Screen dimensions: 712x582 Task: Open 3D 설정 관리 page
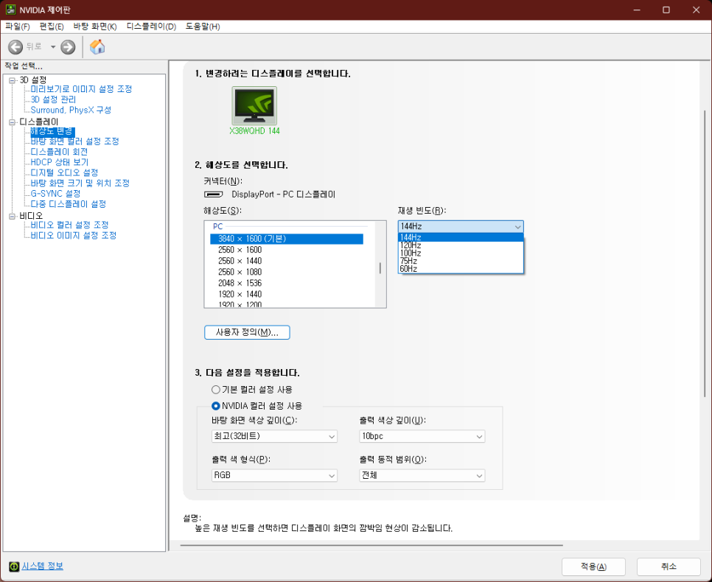pyautogui.click(x=53, y=99)
